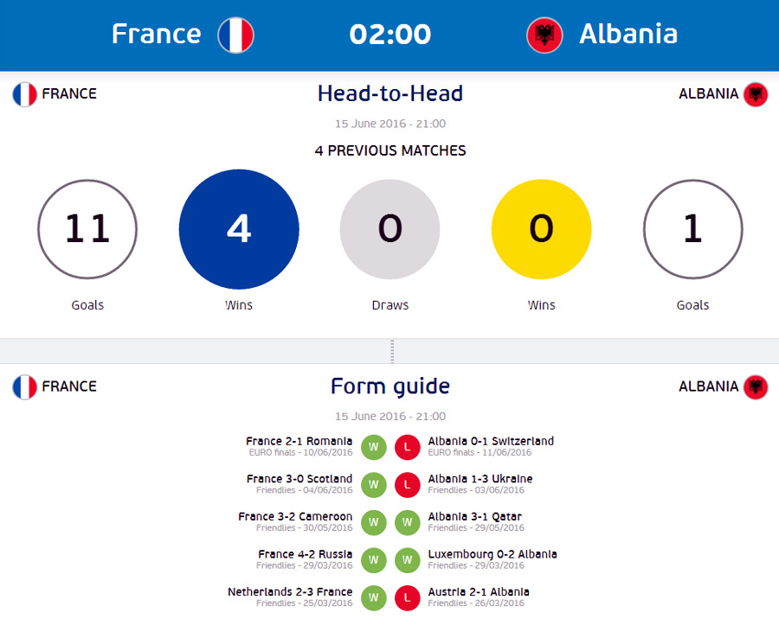Click the France flag icon in the header
The width and height of the screenshot is (779, 619).
(235, 35)
